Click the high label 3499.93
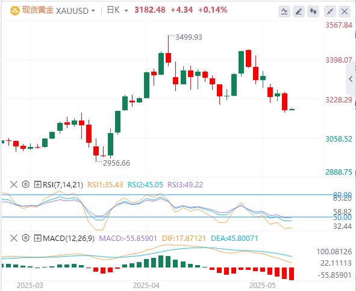 (189, 37)
